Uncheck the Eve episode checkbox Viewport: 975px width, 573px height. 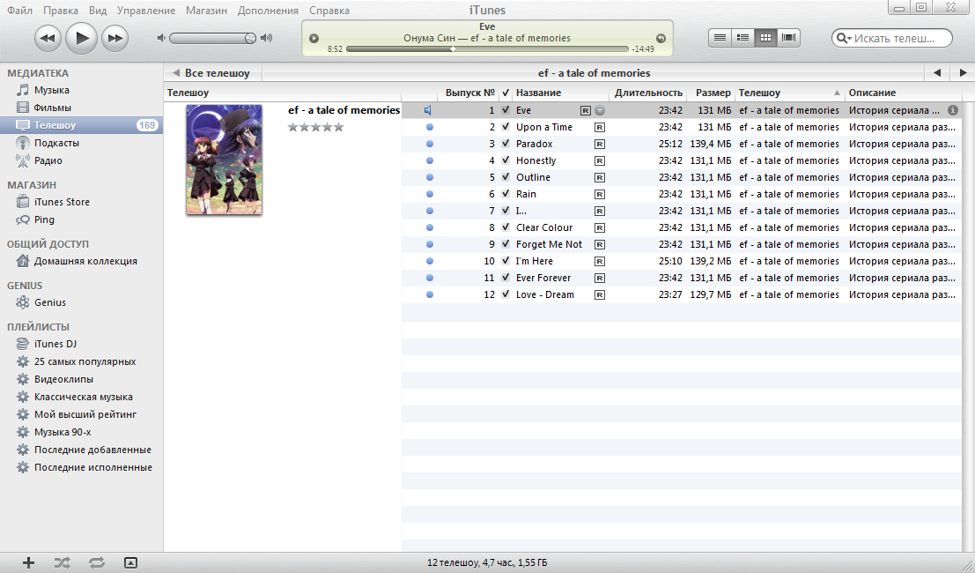coord(506,110)
